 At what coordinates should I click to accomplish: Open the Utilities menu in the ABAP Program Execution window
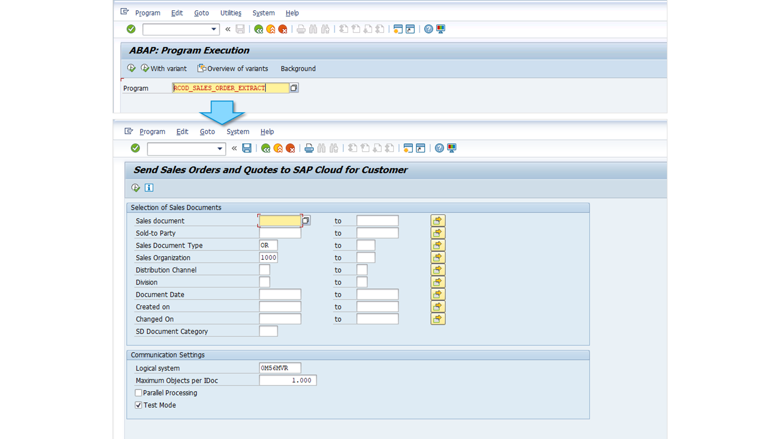[x=231, y=13]
